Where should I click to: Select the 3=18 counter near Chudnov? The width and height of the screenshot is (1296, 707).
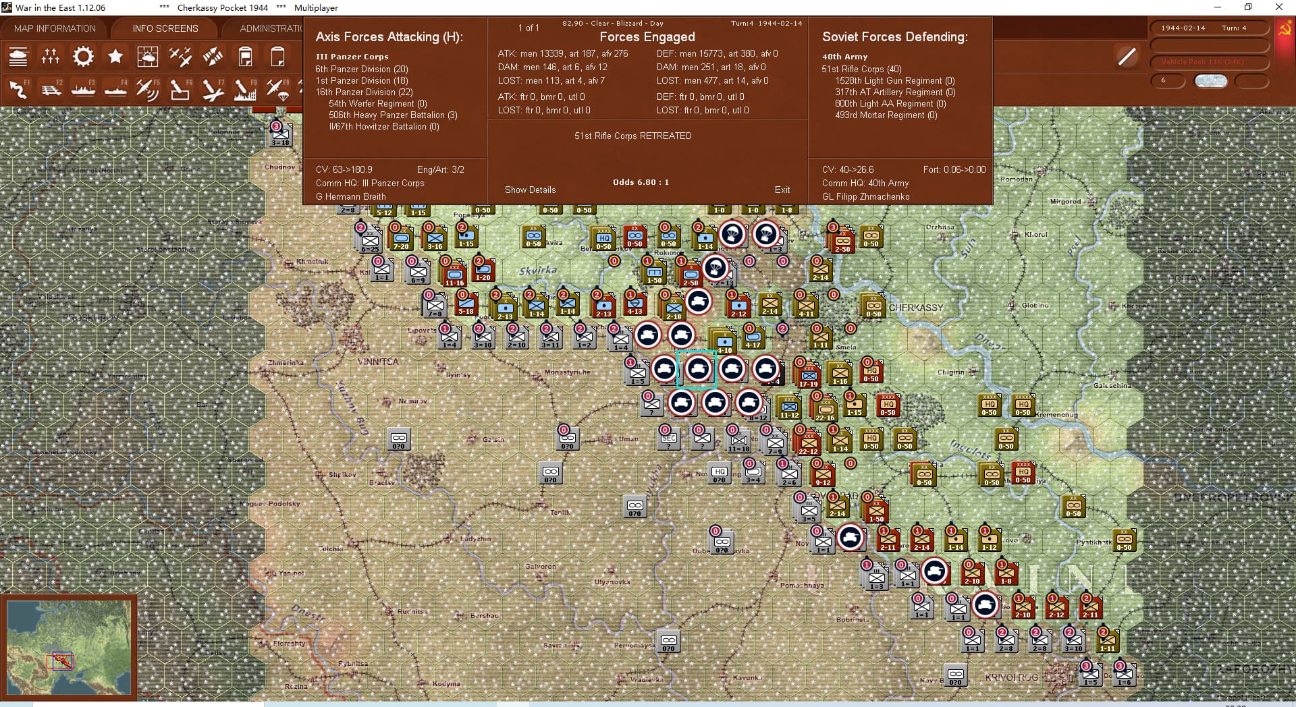pos(281,134)
